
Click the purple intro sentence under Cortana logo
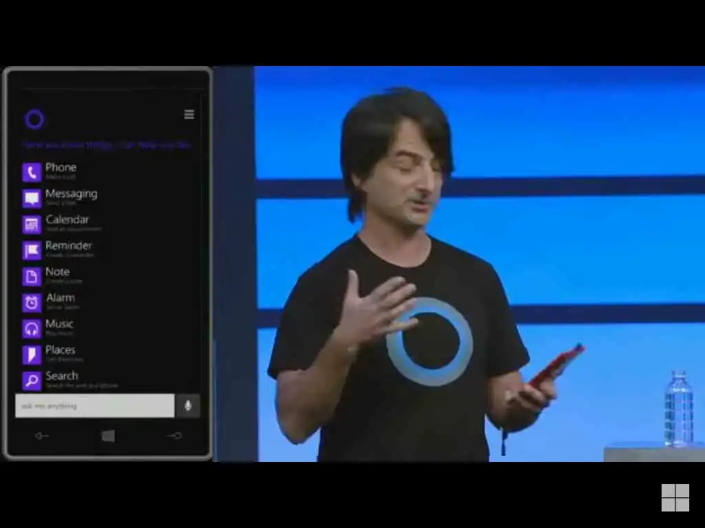point(107,145)
